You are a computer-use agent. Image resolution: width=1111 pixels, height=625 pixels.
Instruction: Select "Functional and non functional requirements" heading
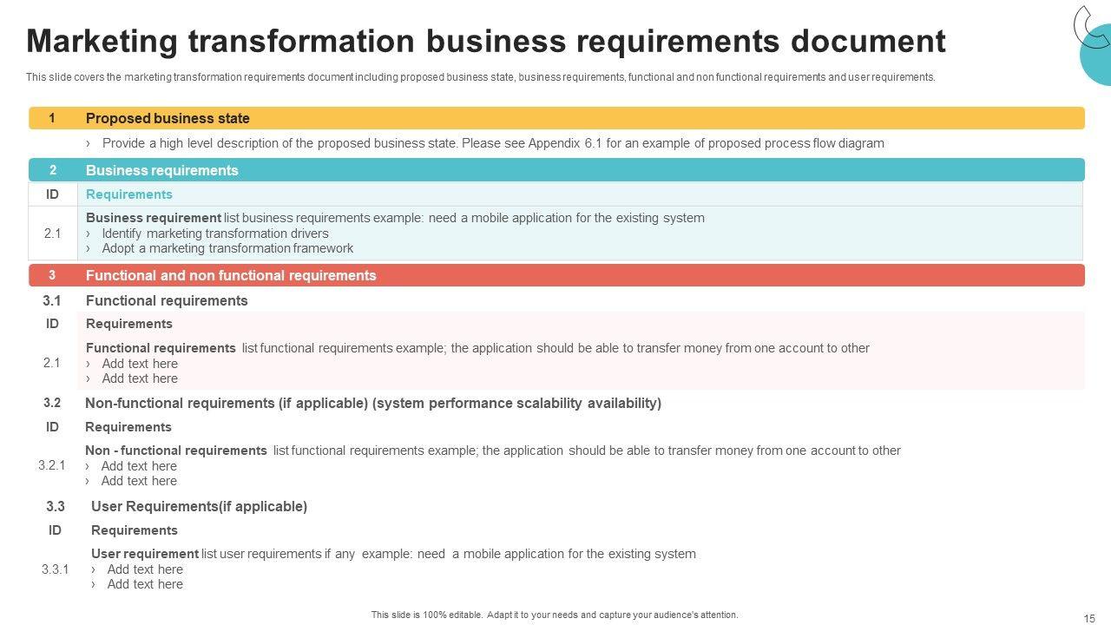(x=231, y=275)
